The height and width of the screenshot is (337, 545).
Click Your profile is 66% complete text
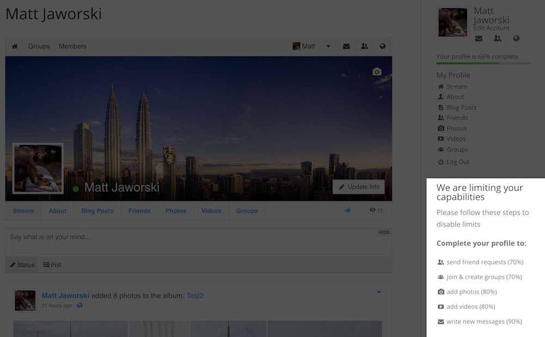(477, 56)
